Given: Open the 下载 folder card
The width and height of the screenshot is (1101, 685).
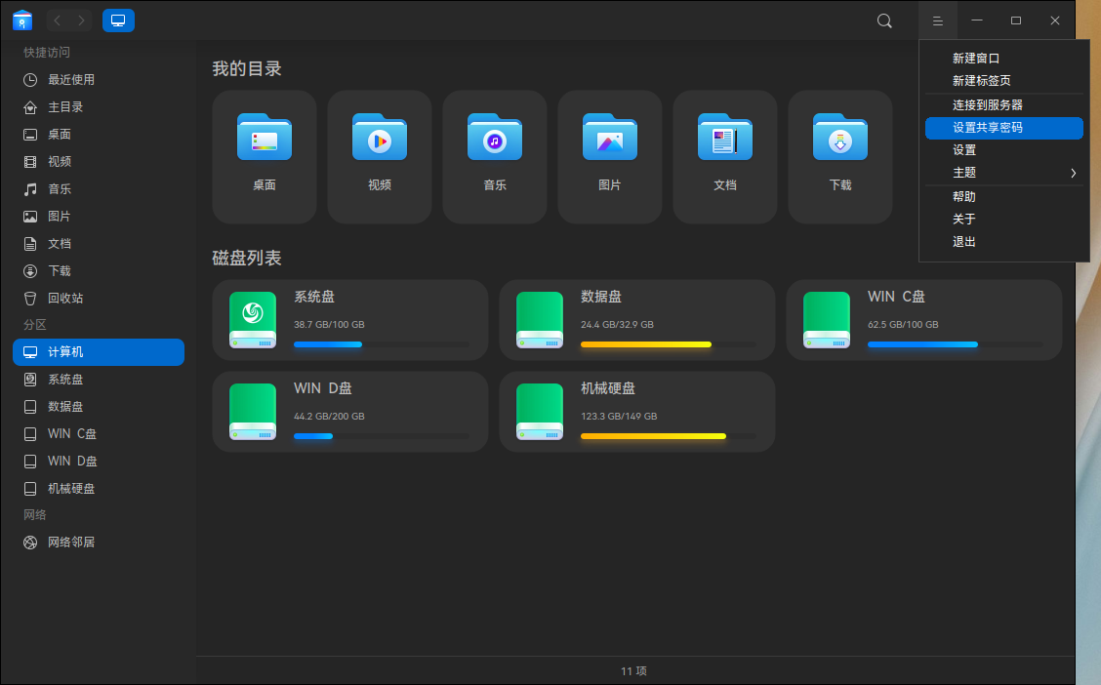Looking at the screenshot, I should pyautogui.click(x=839, y=156).
